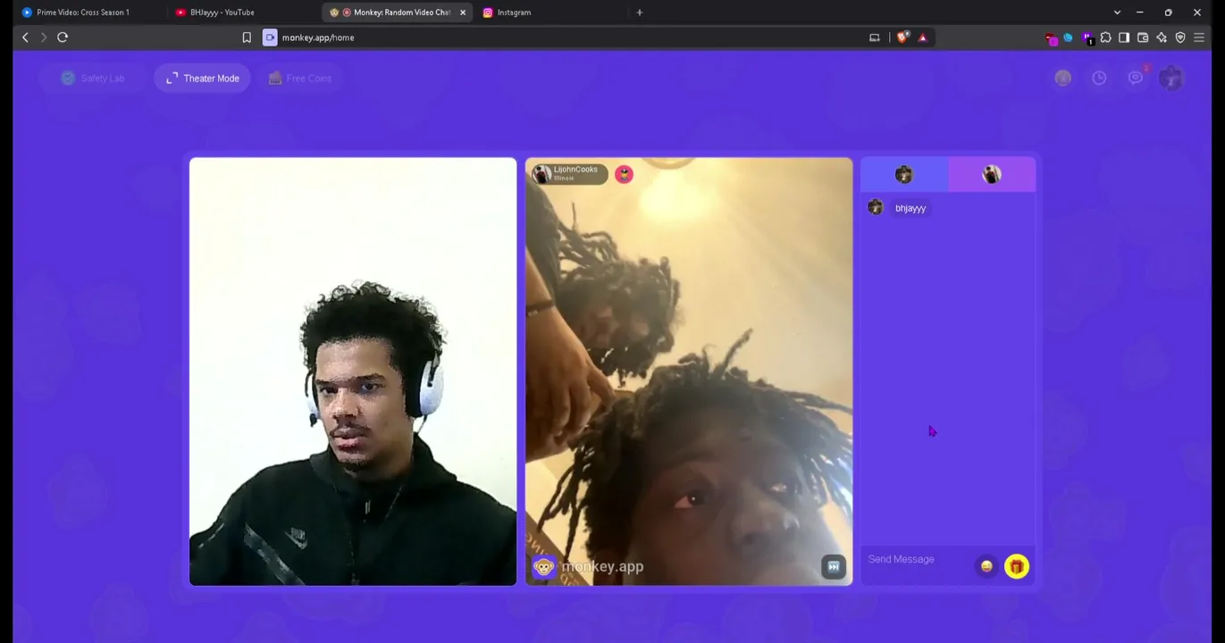Open your profile avatar in the page header

pyautogui.click(x=1171, y=79)
